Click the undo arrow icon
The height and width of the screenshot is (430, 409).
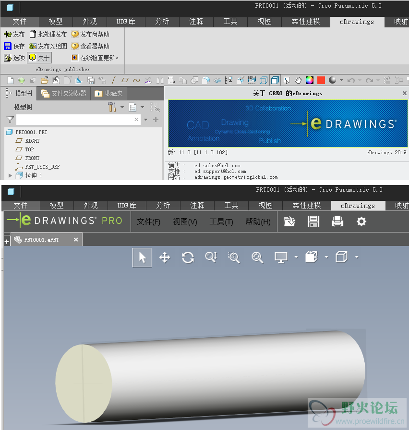click(351, 80)
